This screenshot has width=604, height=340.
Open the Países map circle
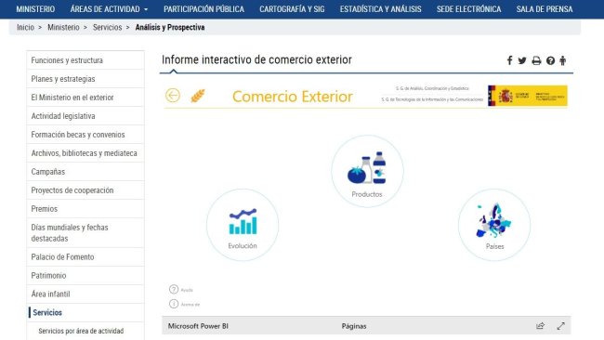click(x=494, y=225)
